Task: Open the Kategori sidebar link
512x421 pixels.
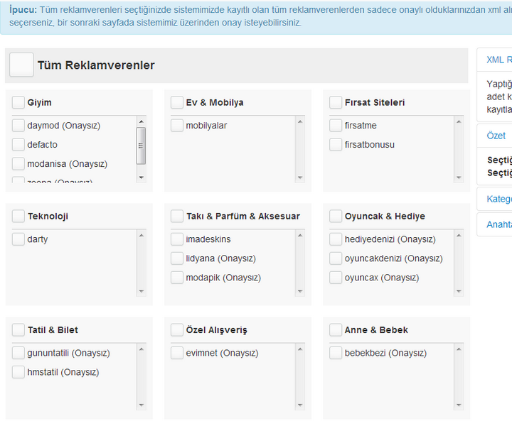Action: click(x=499, y=199)
